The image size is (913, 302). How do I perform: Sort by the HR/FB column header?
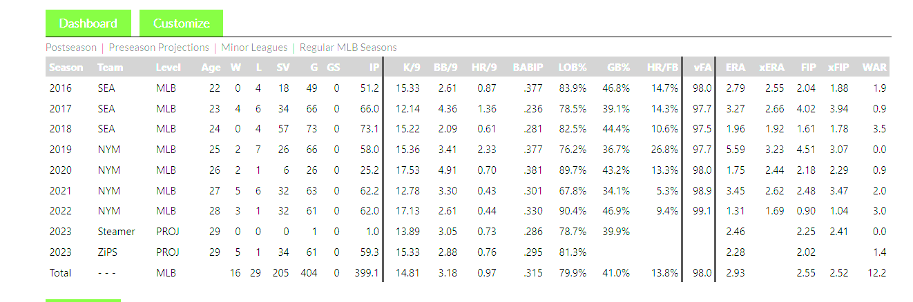(x=662, y=68)
